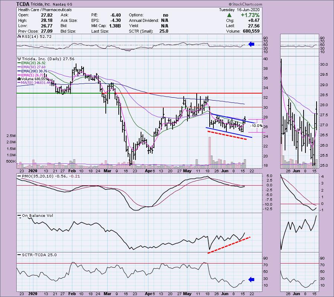Click the RSI(14) 52.72 indicator label

pos(37,37)
